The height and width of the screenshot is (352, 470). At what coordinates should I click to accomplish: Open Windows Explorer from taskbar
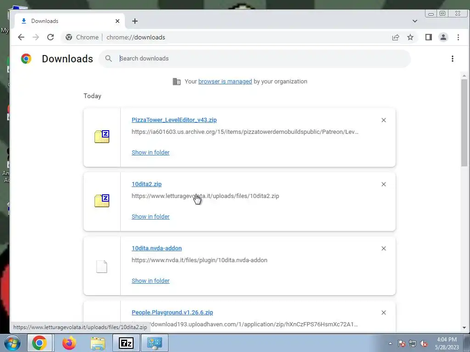[98, 343]
